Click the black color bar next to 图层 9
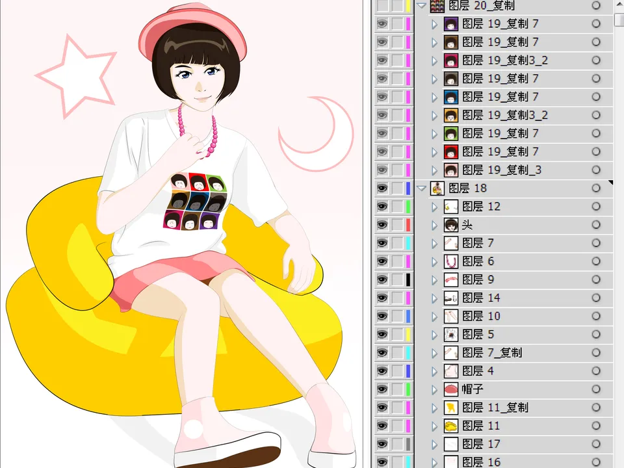 [408, 279]
